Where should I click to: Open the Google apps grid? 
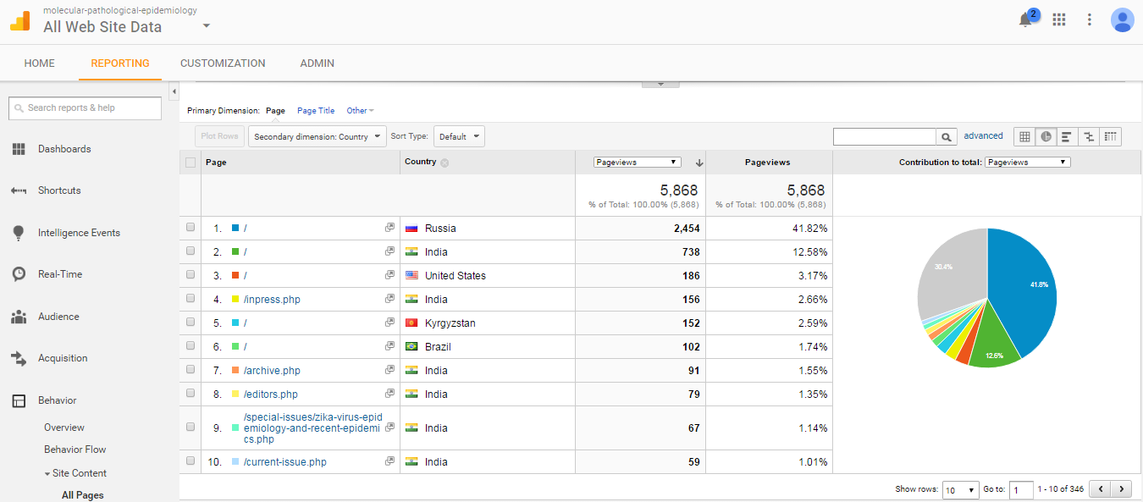point(1058,19)
